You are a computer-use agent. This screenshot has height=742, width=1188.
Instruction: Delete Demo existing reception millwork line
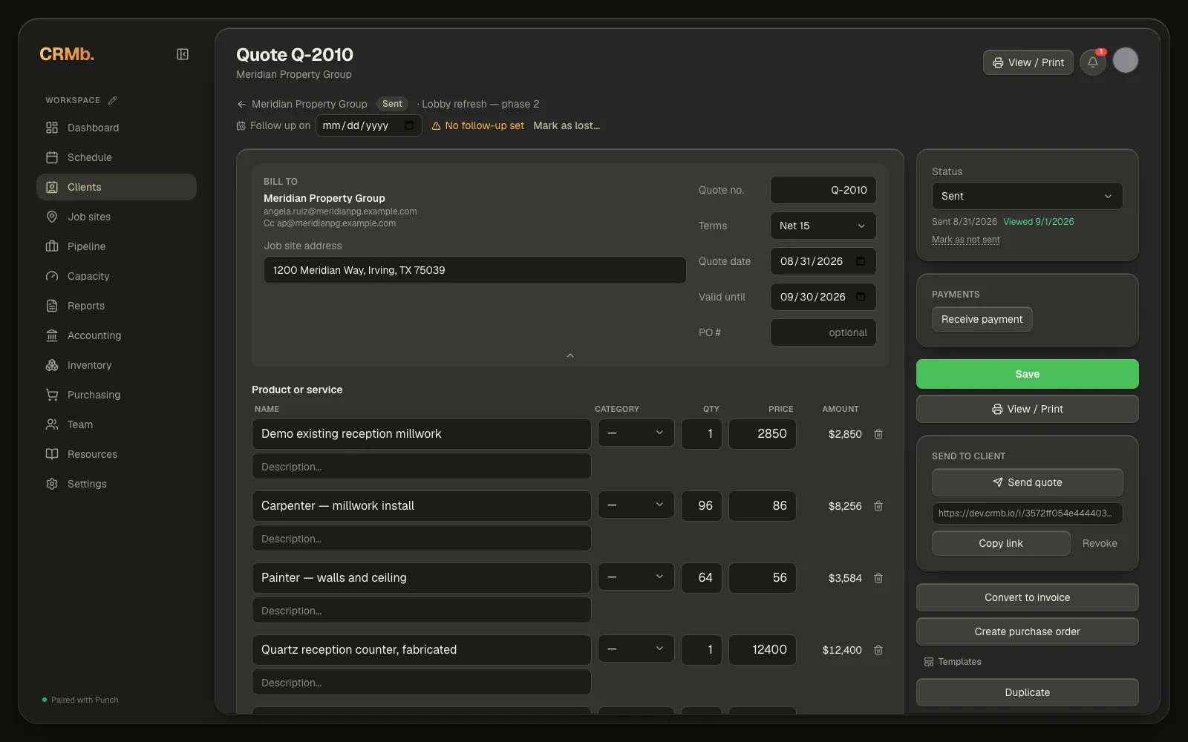[x=878, y=434]
